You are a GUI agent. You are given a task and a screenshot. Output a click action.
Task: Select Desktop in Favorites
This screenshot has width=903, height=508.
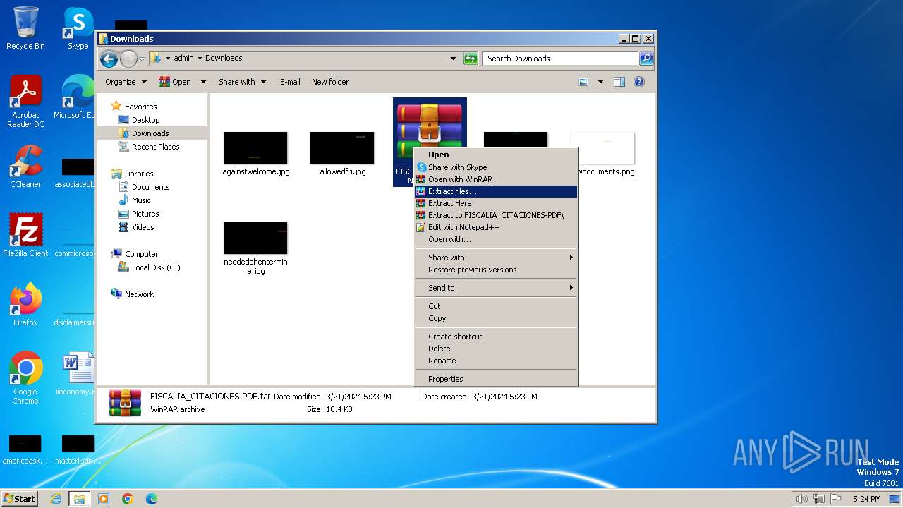[x=145, y=120]
